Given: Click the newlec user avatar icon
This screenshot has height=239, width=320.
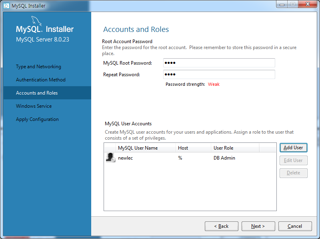Looking at the screenshot, I should pyautogui.click(x=111, y=158).
